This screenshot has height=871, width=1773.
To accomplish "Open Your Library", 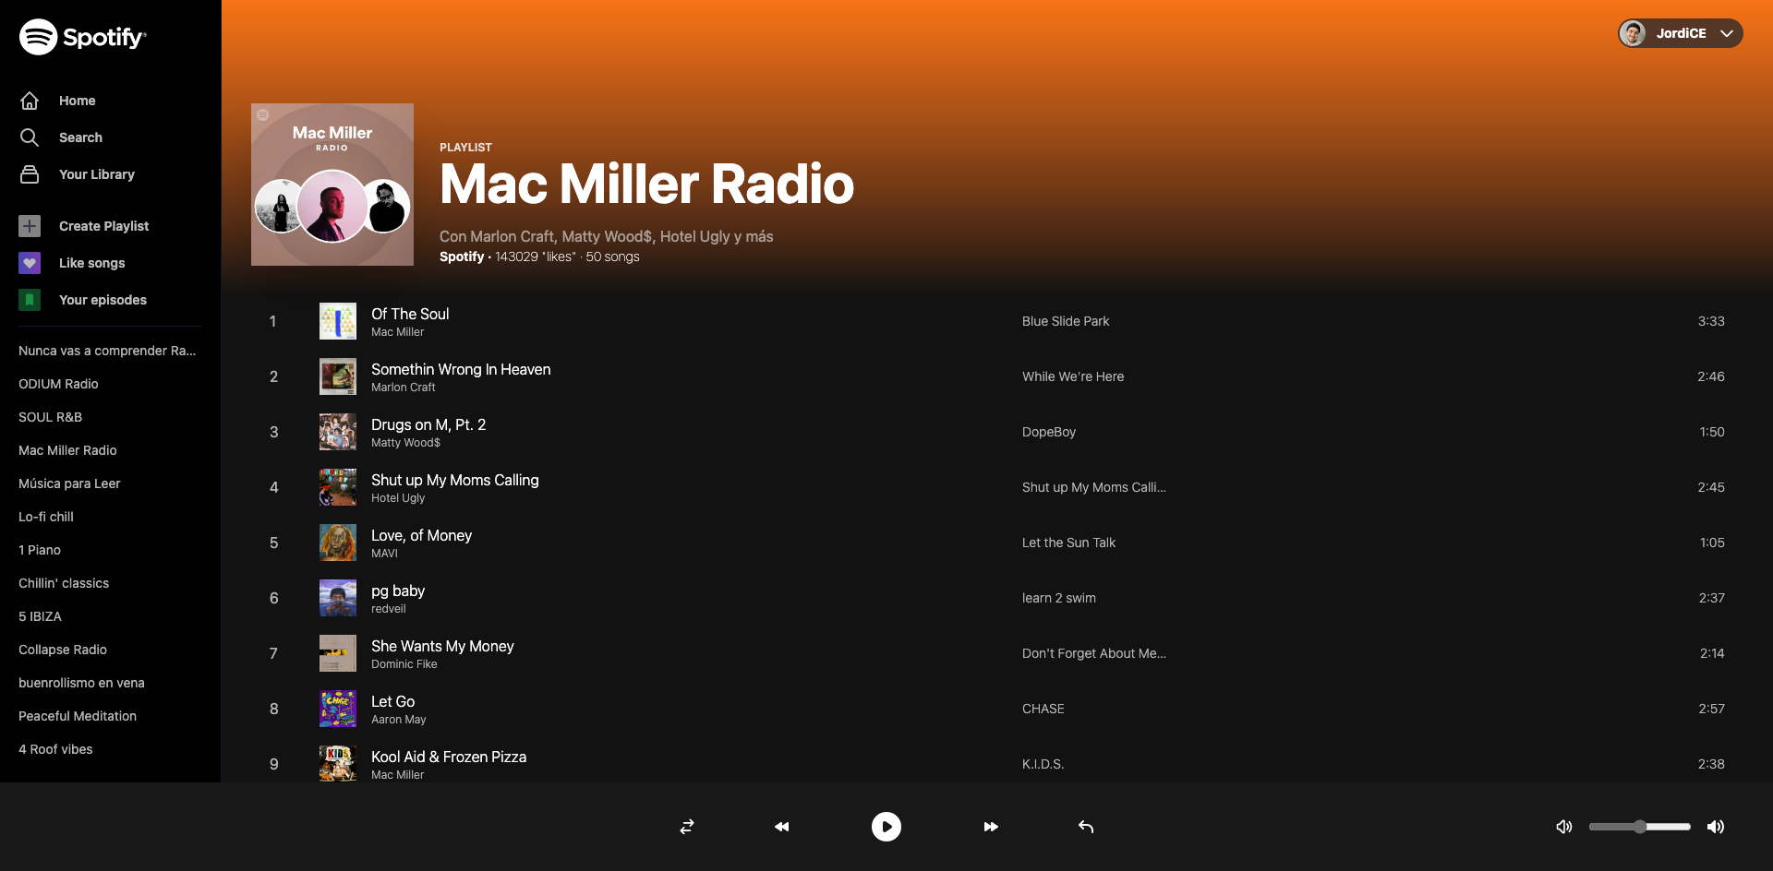I will click(x=96, y=174).
